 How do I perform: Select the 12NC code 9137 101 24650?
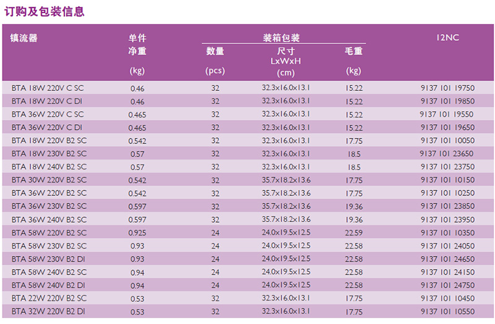coord(447,259)
